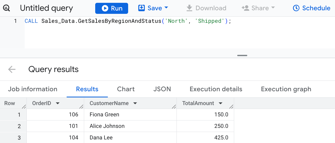Click the Dana Lee customer cell

click(130, 138)
